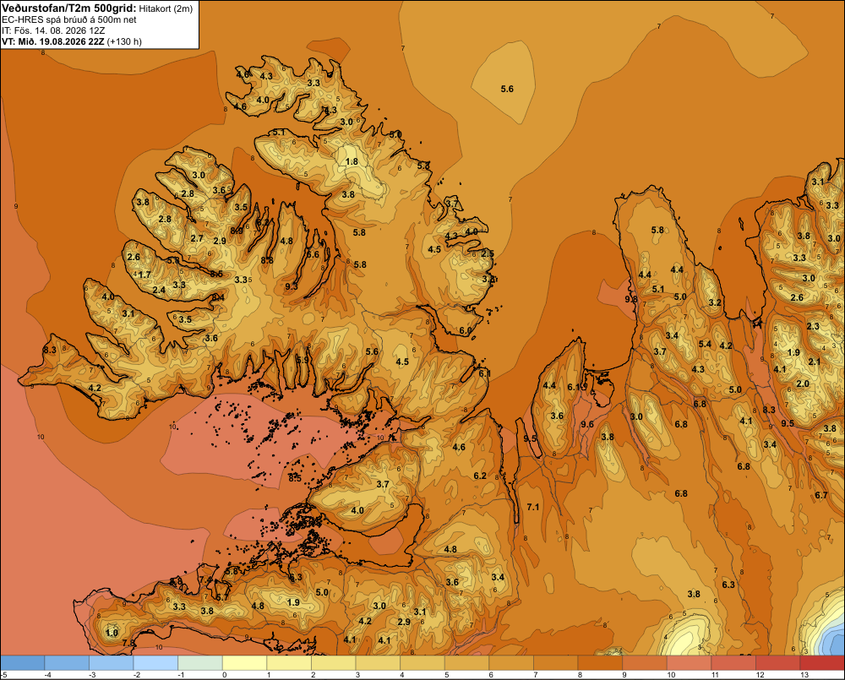
Task: Click the 13 degree red legend swatch
Action: pyautogui.click(x=822, y=663)
